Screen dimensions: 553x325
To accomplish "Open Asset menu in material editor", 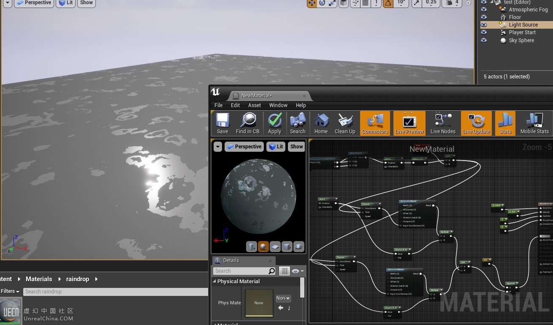I will coord(255,105).
